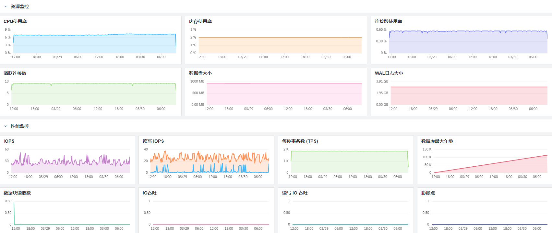The width and height of the screenshot is (552, 233).
Task: Click the 150 K label on 数据库最大年龄 chart
Action: click(x=427, y=149)
